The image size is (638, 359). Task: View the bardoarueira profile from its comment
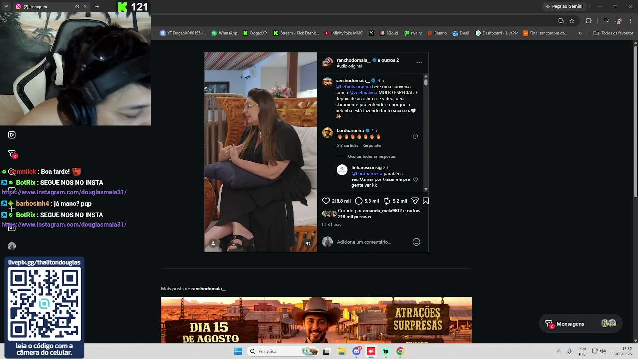click(x=350, y=131)
